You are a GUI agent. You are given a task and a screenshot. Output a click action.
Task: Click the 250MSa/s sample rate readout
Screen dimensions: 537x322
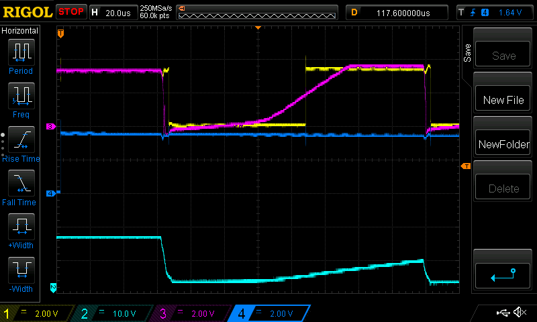(x=156, y=8)
